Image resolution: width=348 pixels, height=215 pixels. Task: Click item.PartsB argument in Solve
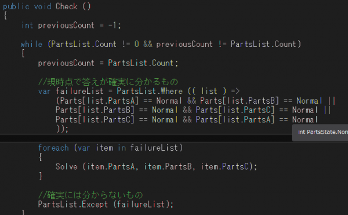click(x=168, y=167)
